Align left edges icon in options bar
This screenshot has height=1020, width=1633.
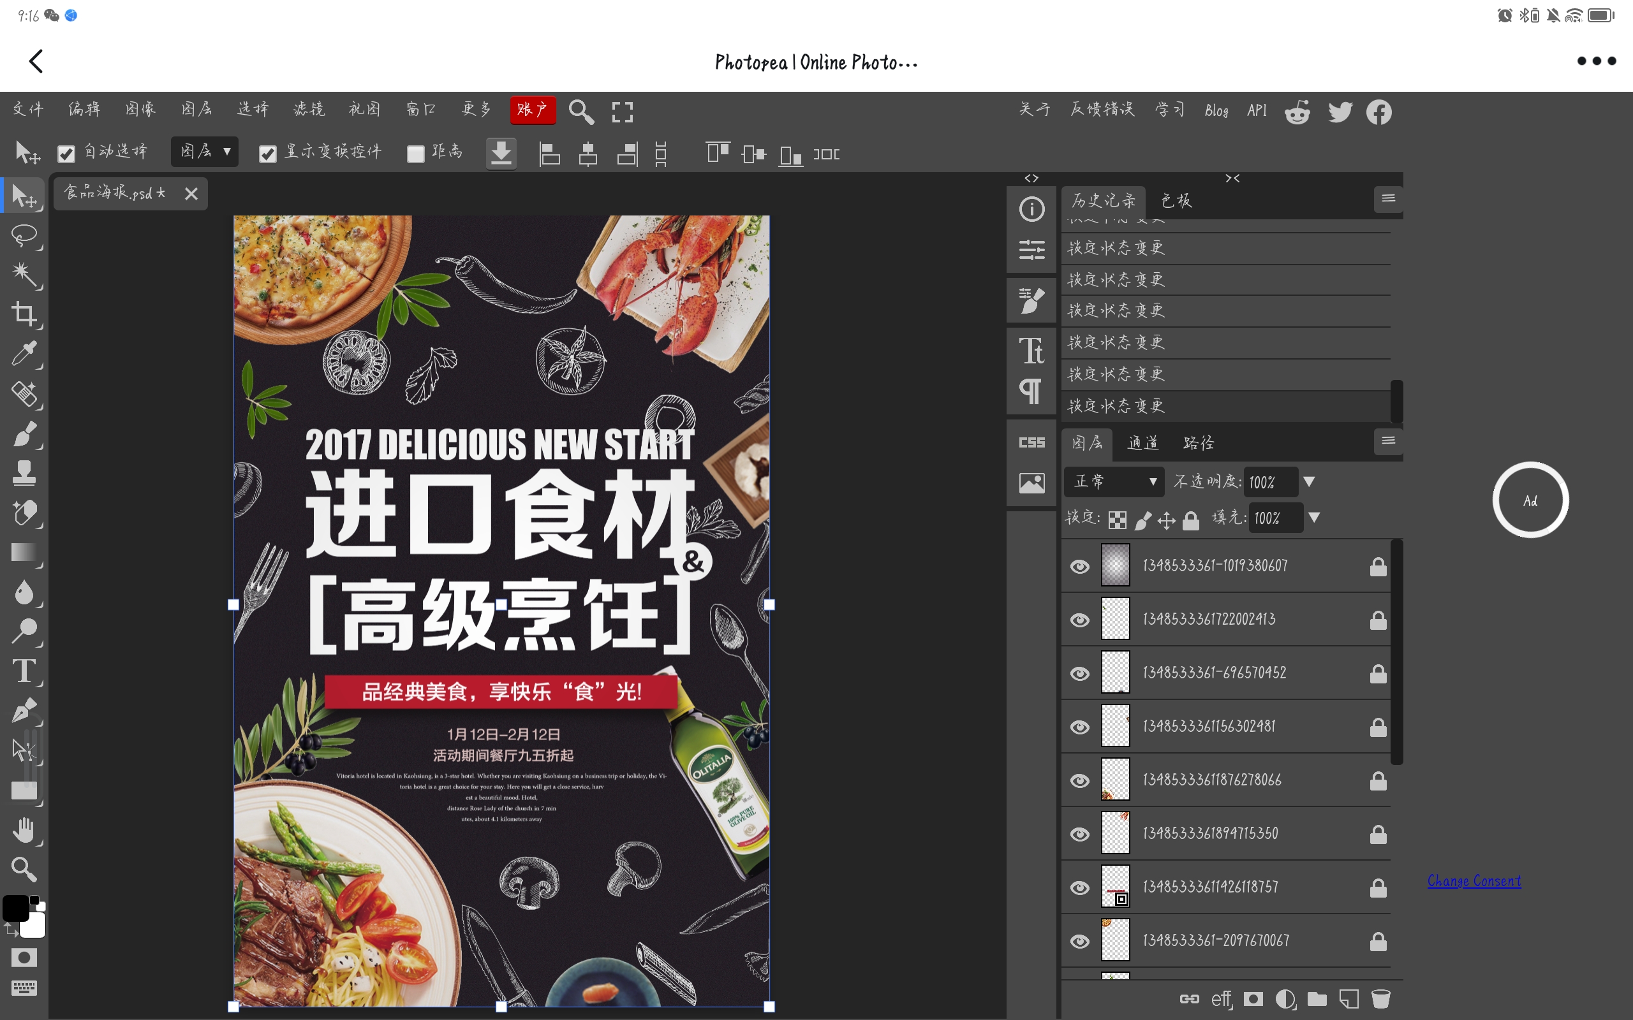pyautogui.click(x=549, y=154)
